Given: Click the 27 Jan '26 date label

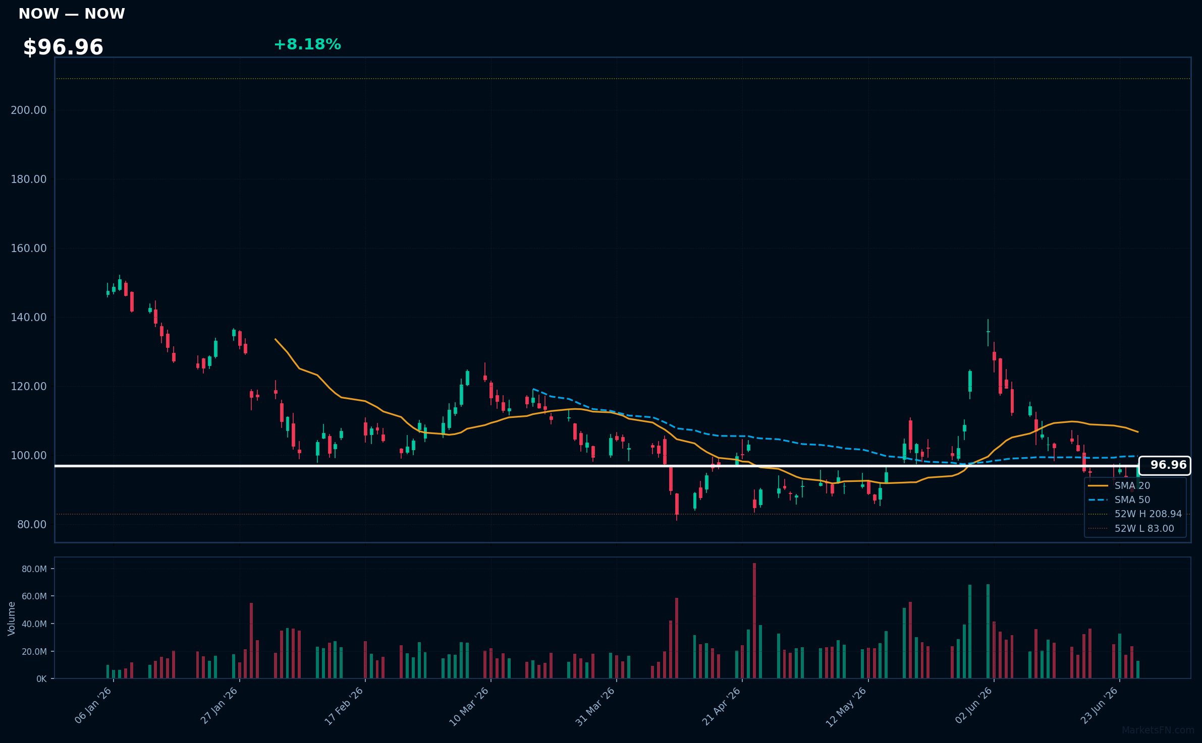Looking at the screenshot, I should [219, 706].
